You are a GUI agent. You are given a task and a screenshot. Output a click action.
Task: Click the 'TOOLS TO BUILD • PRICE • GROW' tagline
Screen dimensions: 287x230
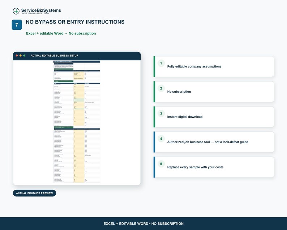pyautogui.click(x=35, y=13)
